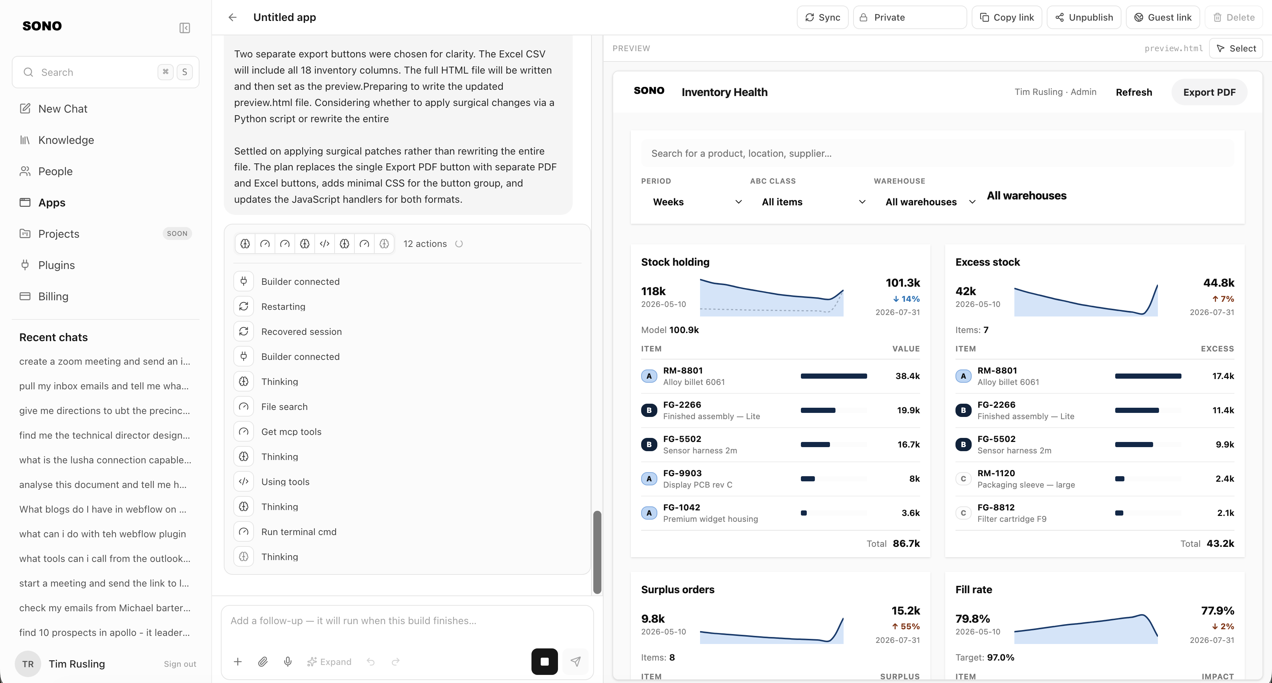Activate the Select element tool in preview
1272x683 pixels.
(1236, 49)
